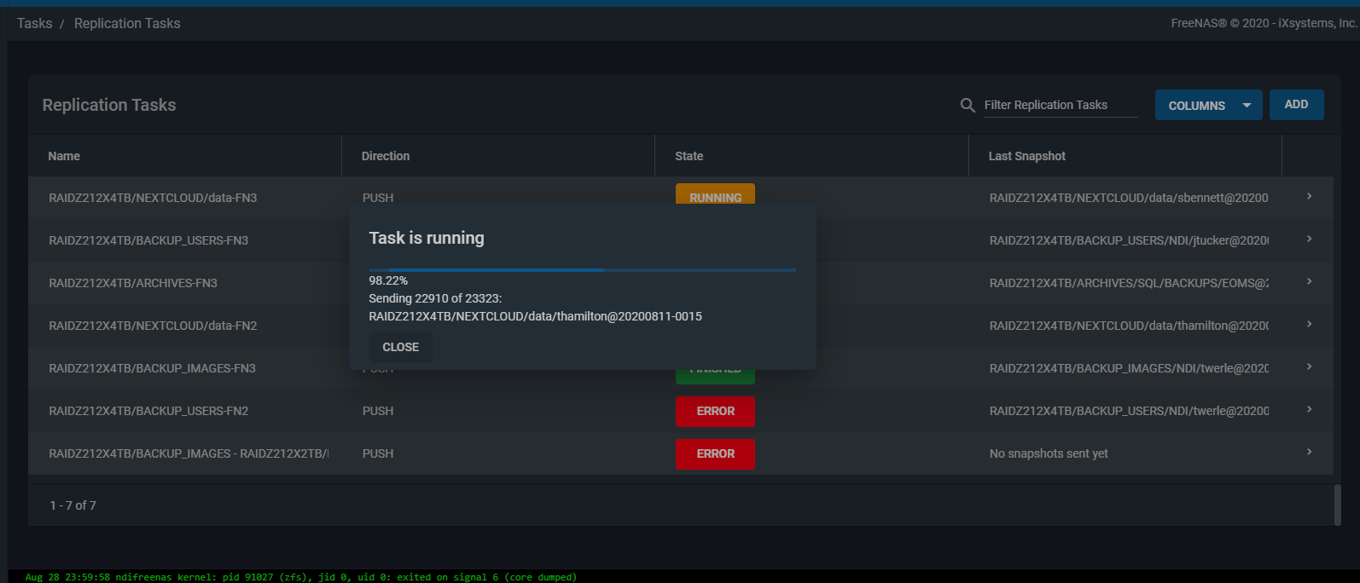
Task: Click the 98.22% progress text
Action: pos(388,280)
